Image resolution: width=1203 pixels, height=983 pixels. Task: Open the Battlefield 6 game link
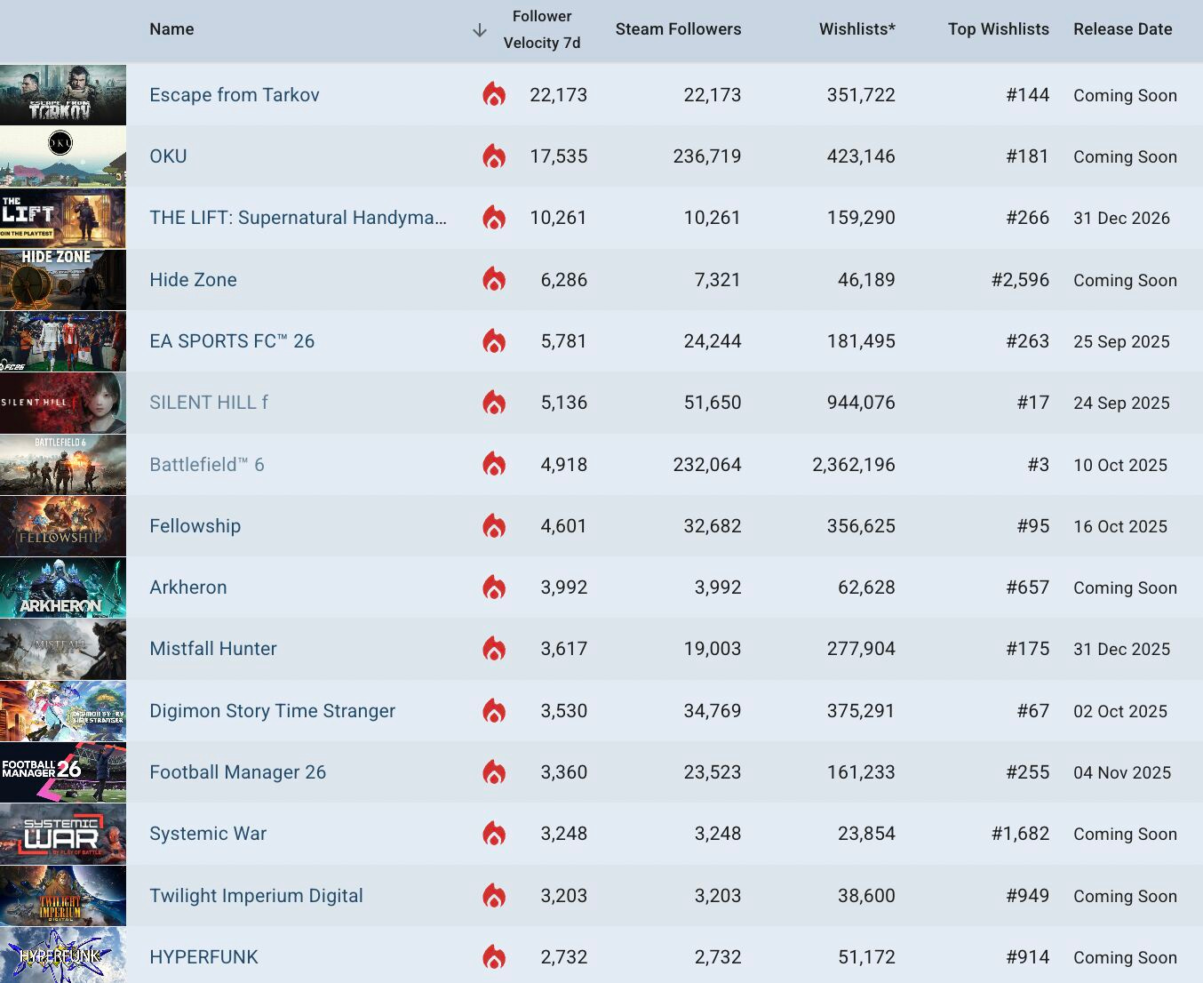[207, 465]
